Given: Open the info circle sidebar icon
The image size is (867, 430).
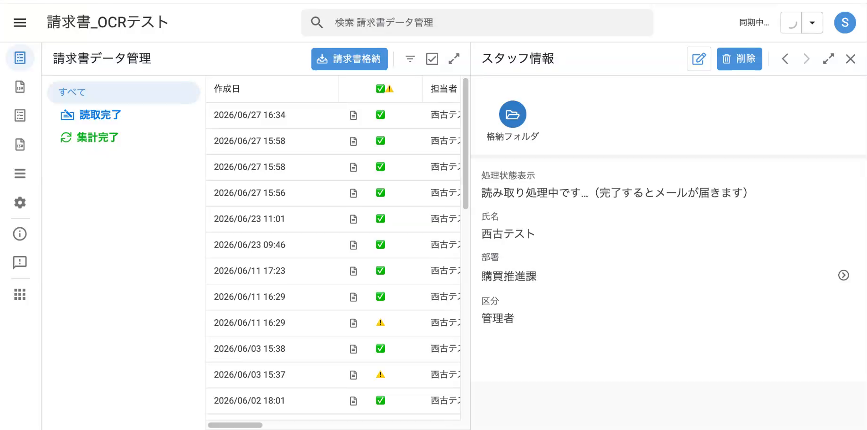Looking at the screenshot, I should tap(20, 234).
